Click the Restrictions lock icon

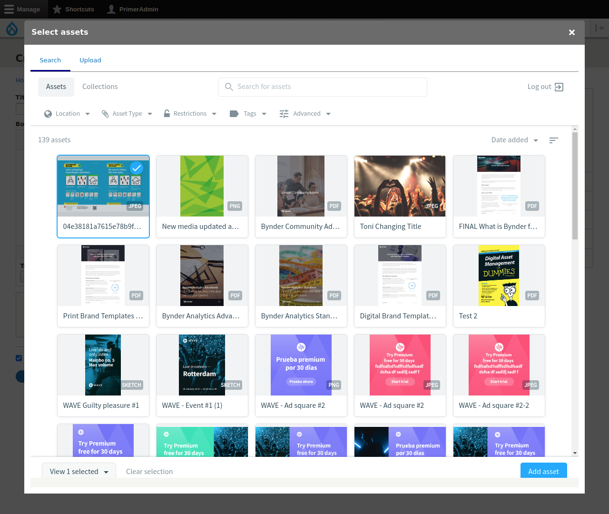pyautogui.click(x=167, y=113)
